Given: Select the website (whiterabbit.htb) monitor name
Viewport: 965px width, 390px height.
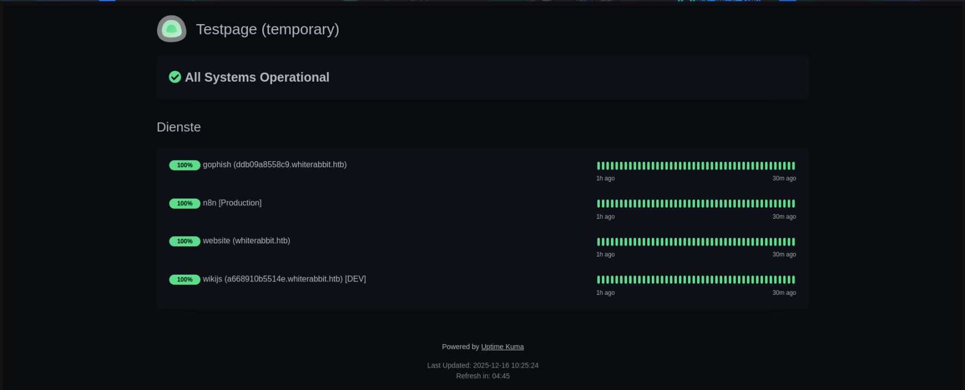Looking at the screenshot, I should [246, 241].
